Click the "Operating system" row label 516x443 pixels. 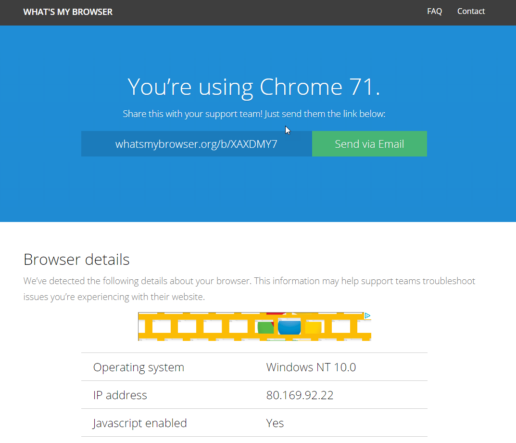(138, 367)
